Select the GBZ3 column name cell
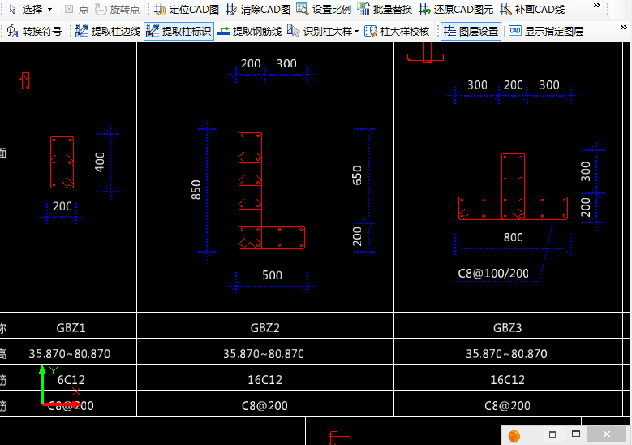632x445 pixels. coord(508,327)
